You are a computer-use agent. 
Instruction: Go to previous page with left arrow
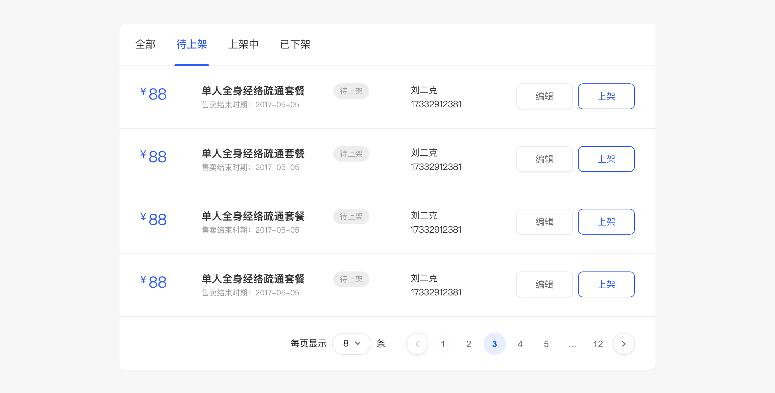(417, 344)
